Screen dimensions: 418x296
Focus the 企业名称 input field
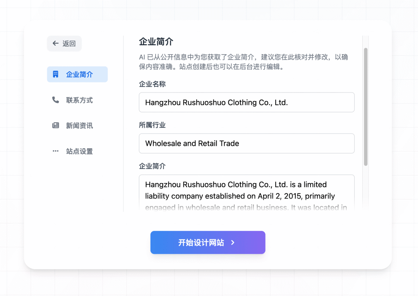point(247,103)
